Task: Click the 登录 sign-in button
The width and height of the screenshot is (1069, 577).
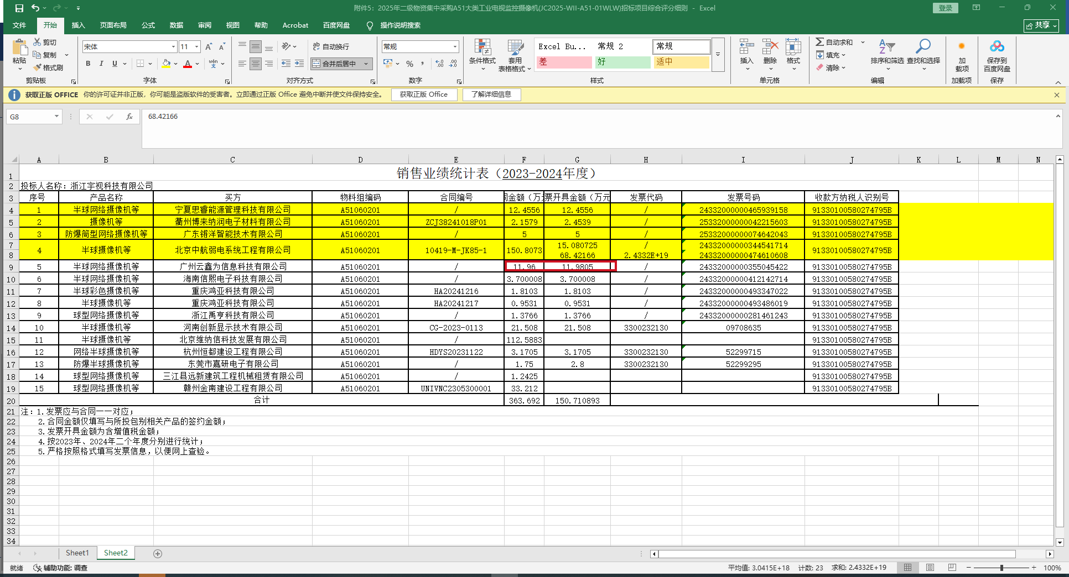Action: [x=946, y=8]
